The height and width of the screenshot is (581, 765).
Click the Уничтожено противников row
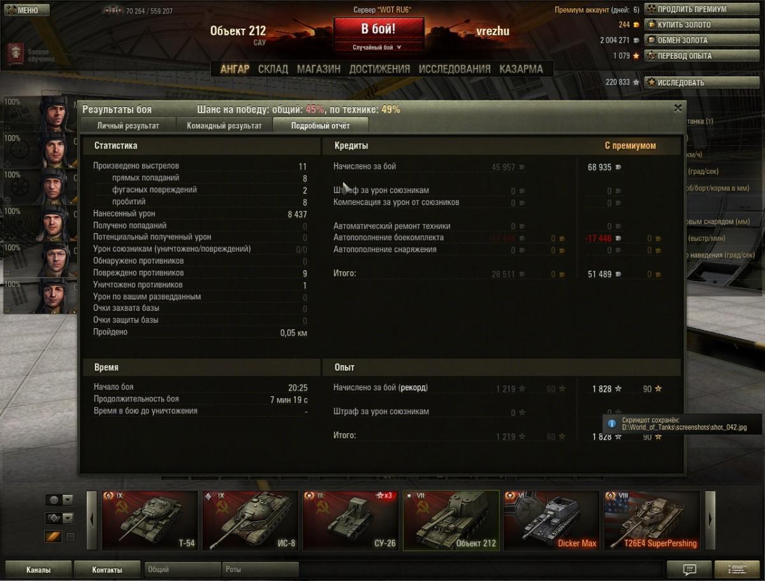tap(200, 285)
